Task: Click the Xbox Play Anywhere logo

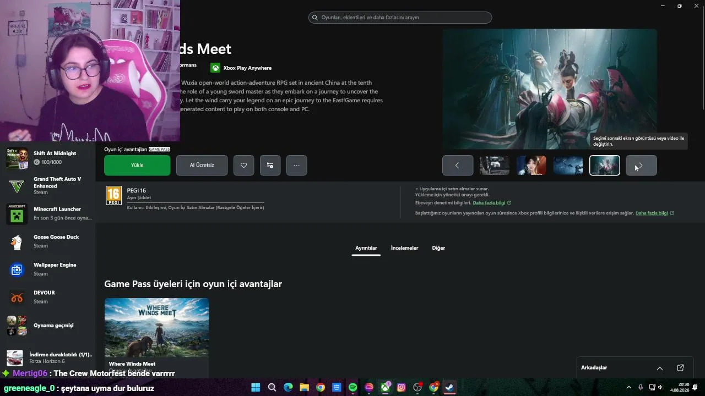Action: (215, 68)
